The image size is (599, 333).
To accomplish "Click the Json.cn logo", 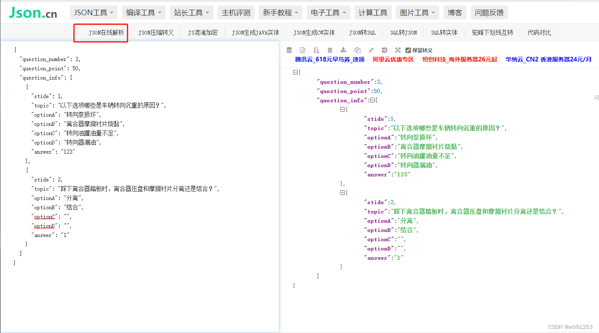I will pyautogui.click(x=33, y=13).
